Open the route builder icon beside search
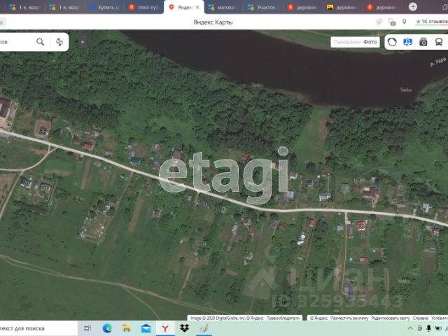The image size is (448, 336). coord(59,42)
